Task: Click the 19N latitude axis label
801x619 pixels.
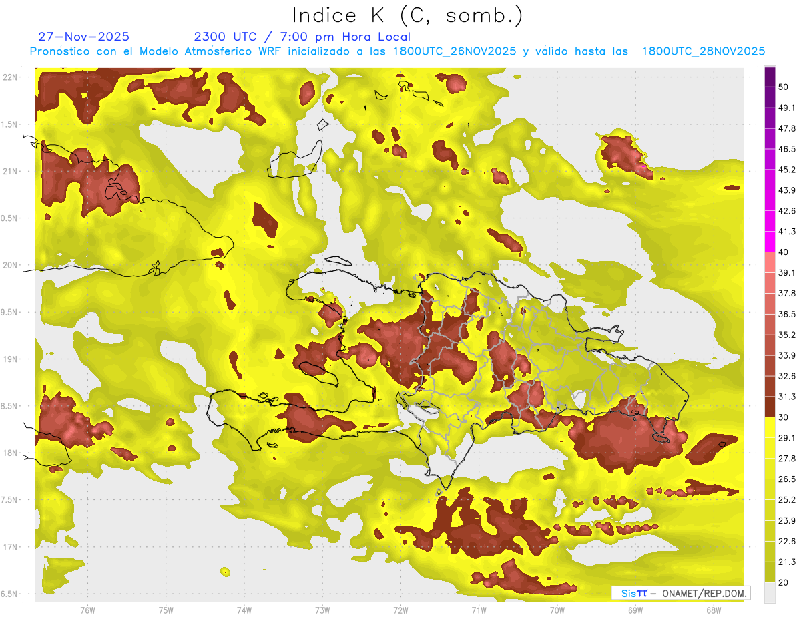Action: click(x=11, y=359)
